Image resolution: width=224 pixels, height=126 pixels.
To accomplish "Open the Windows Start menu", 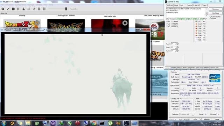I will click(4, 123).
